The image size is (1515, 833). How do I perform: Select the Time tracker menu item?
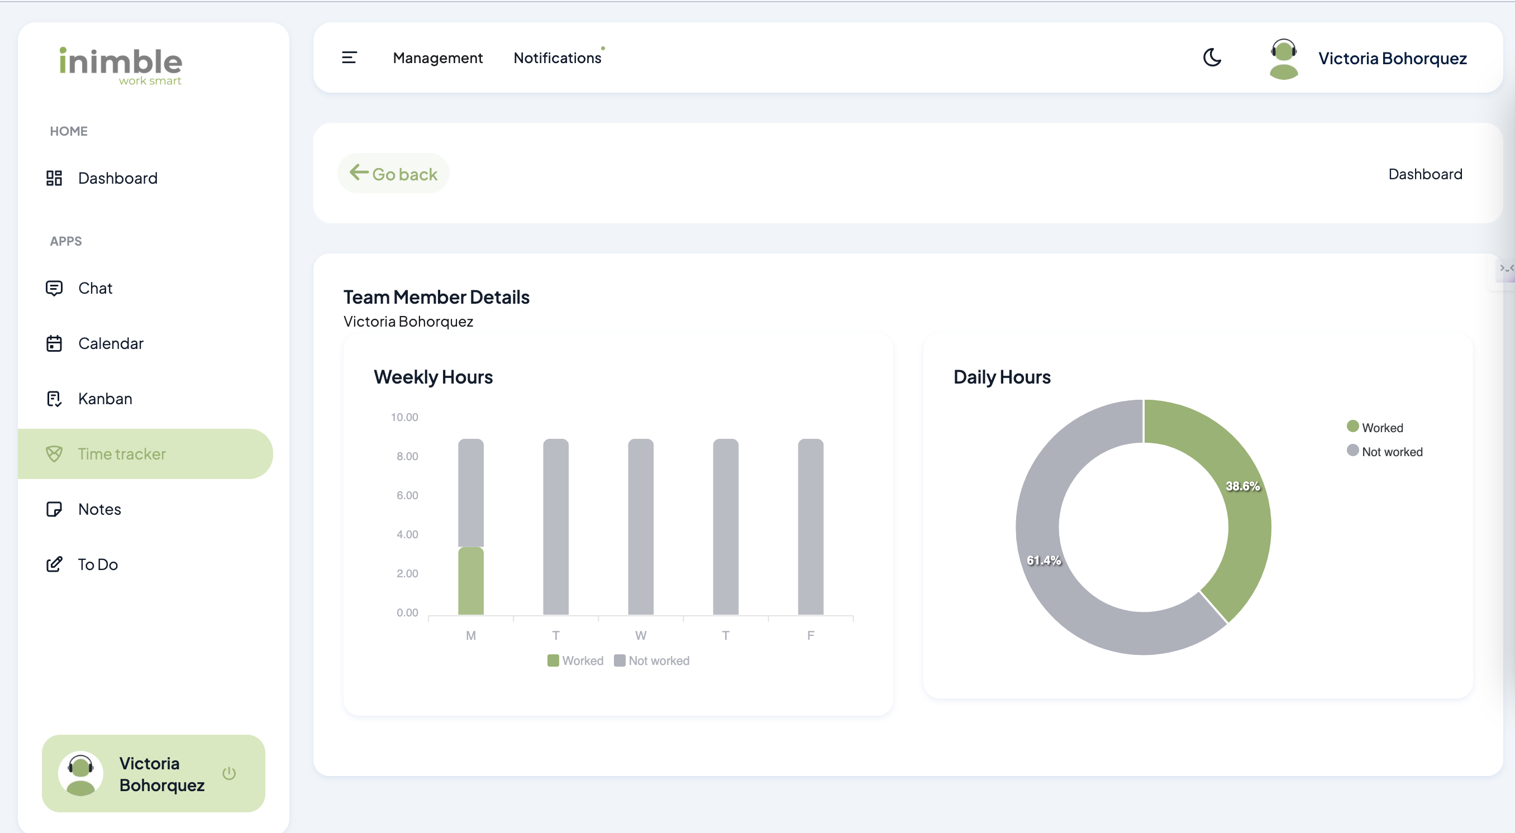tap(122, 454)
